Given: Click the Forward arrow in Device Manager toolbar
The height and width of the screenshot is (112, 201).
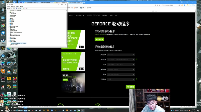Looking at the screenshot, I should pos(9,8).
